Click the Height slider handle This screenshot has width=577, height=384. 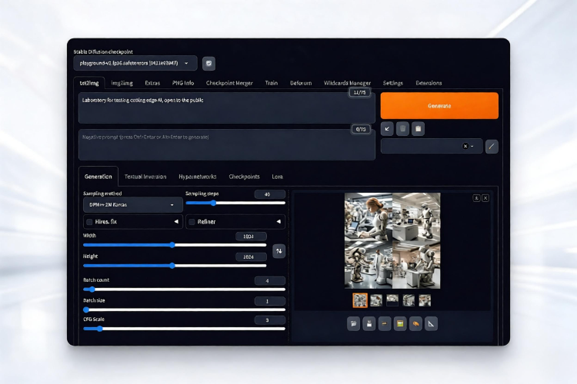pyautogui.click(x=172, y=266)
